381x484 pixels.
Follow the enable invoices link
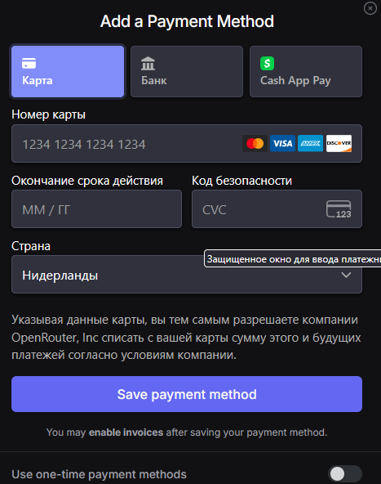click(x=126, y=432)
